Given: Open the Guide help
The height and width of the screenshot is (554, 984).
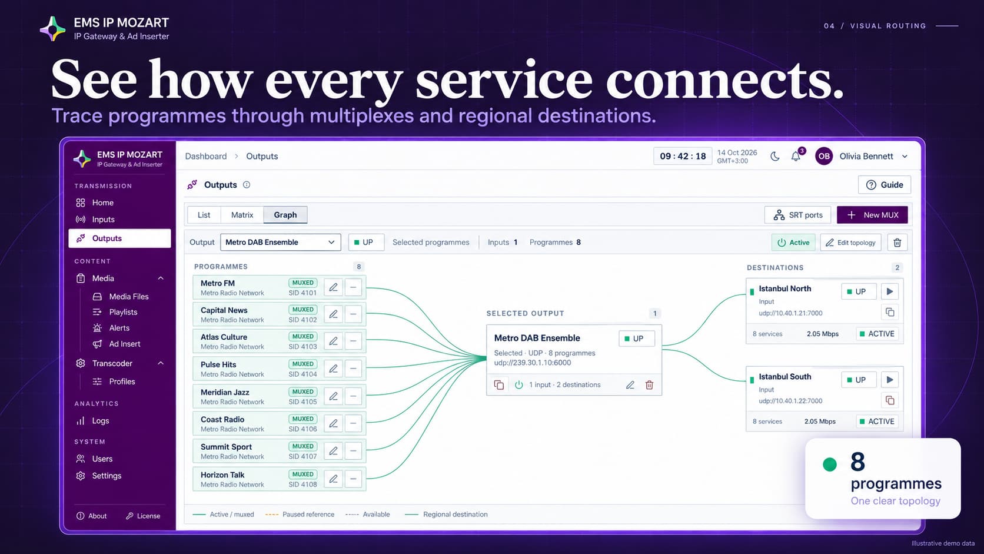Looking at the screenshot, I should (x=885, y=185).
